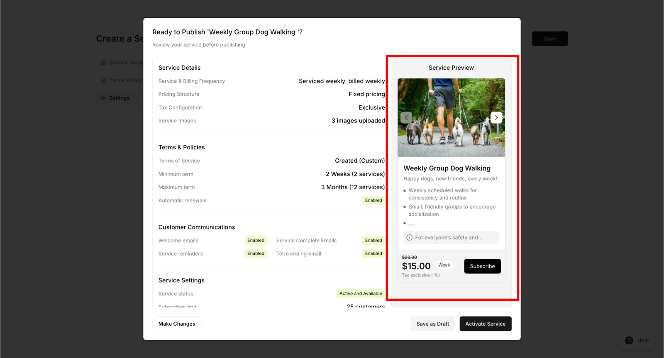Click 'Service Settings' section heading
Screen dimensions: 664x358
pyautogui.click(x=181, y=280)
